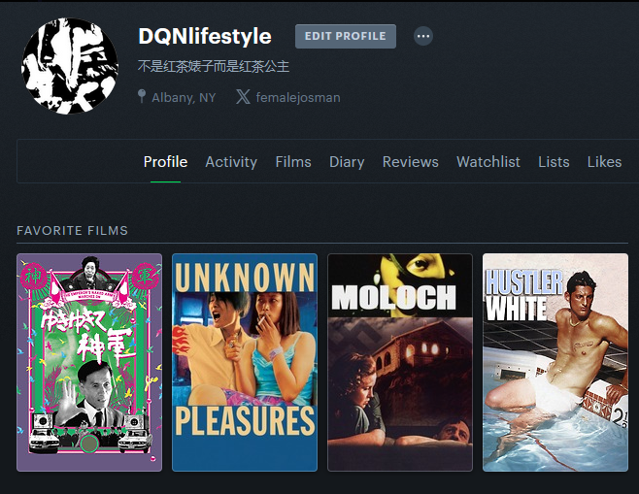Open the Films tab

pyautogui.click(x=293, y=162)
